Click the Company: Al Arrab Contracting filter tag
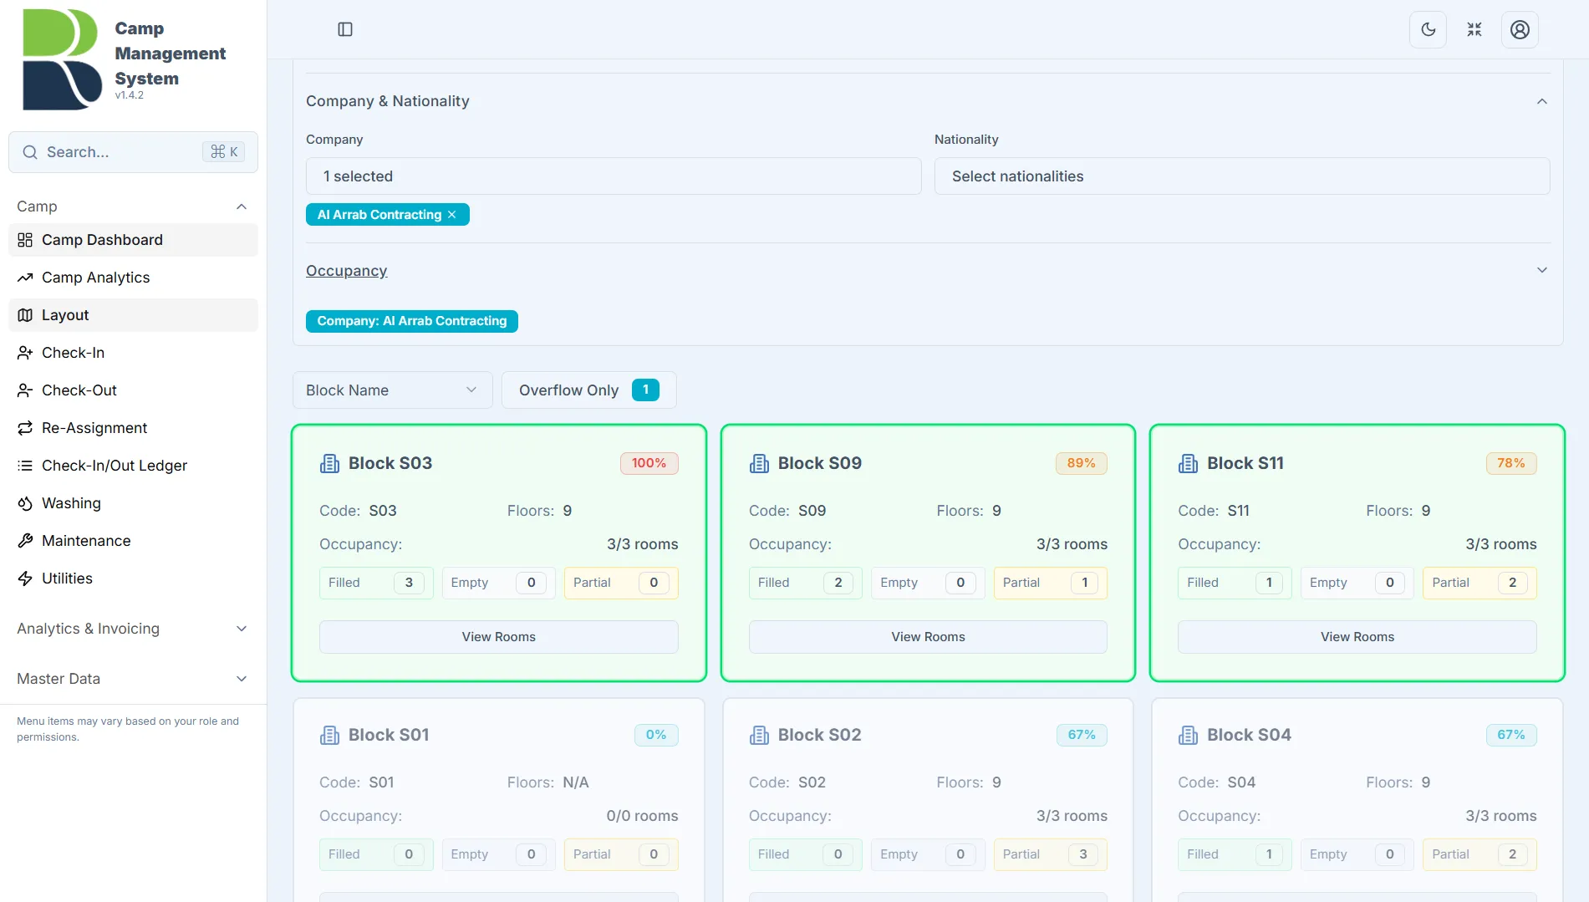 [x=412, y=321]
